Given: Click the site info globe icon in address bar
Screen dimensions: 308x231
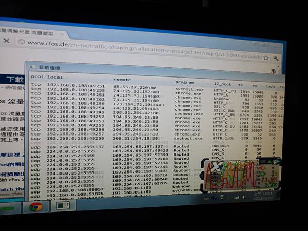Looking at the screenshot, I should pos(21,42).
